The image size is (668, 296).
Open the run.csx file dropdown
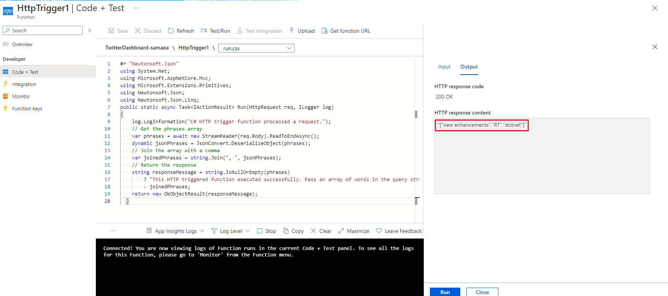256,48
